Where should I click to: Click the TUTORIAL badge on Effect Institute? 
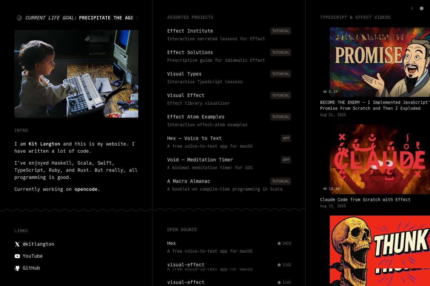click(x=281, y=31)
